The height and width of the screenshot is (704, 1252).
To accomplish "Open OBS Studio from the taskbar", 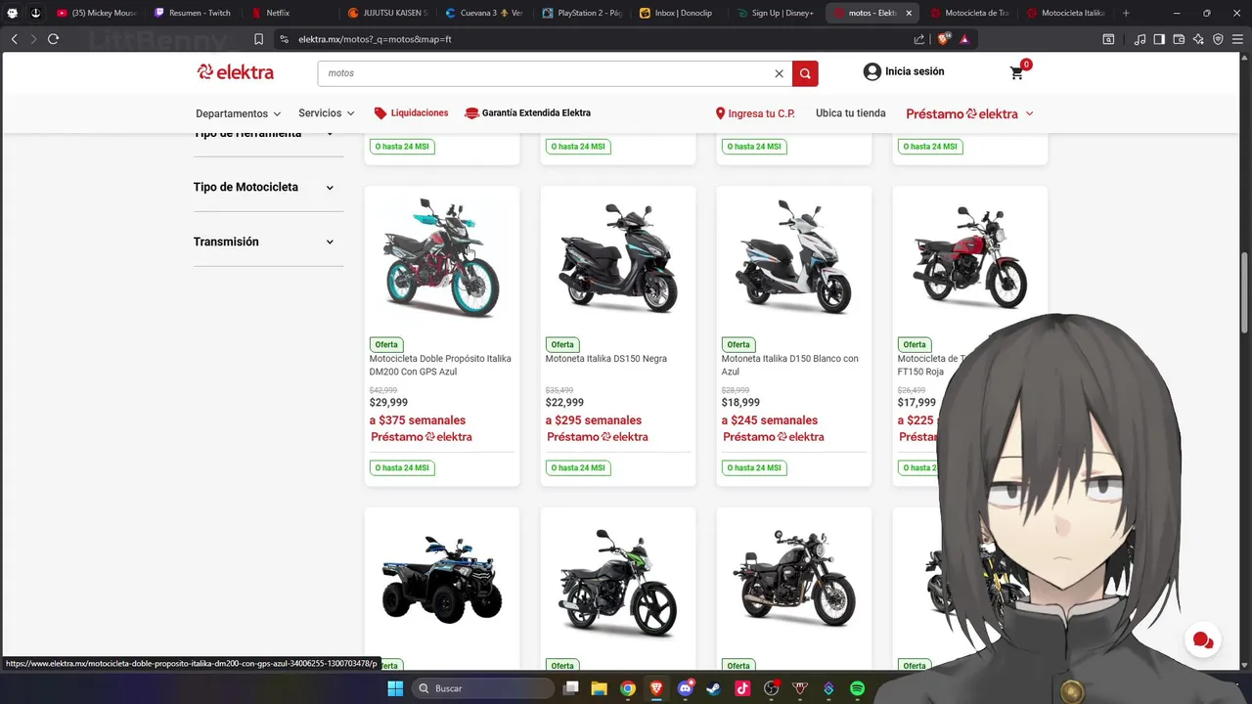I will tap(771, 688).
